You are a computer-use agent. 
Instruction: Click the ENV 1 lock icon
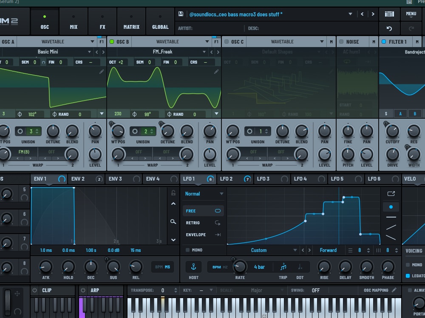point(173,193)
